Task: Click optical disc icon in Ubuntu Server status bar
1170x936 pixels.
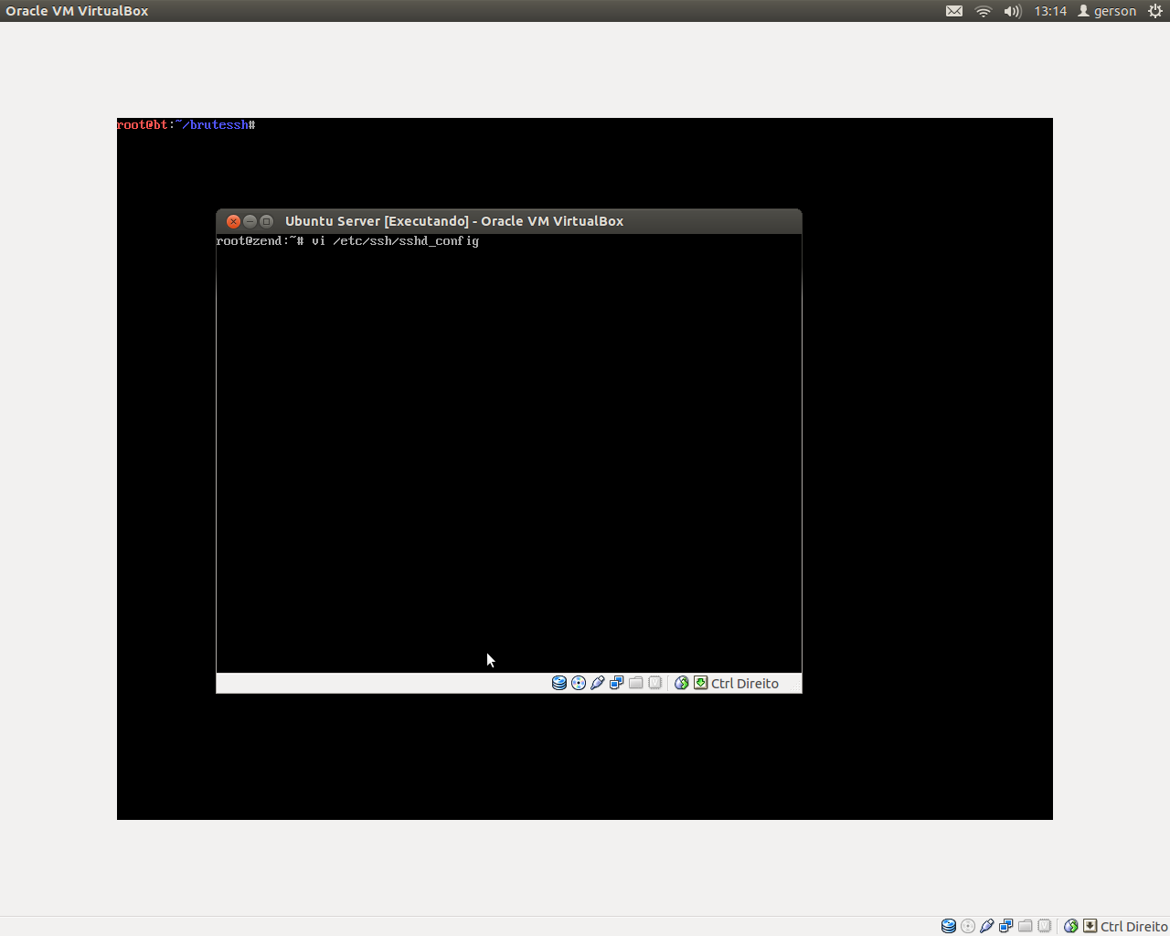Action: [579, 683]
